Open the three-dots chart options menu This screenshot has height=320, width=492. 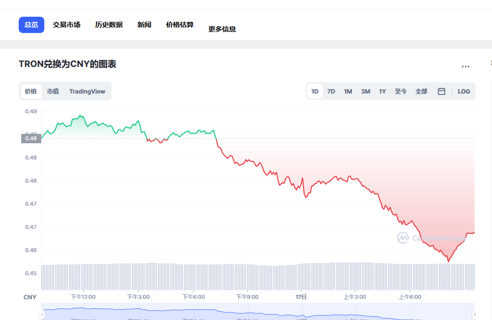tap(465, 66)
